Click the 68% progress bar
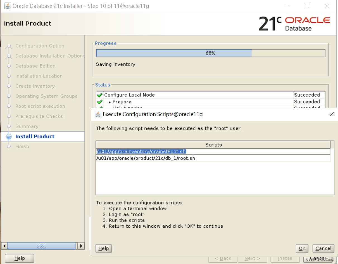This screenshot has height=264, width=338. tap(211, 53)
